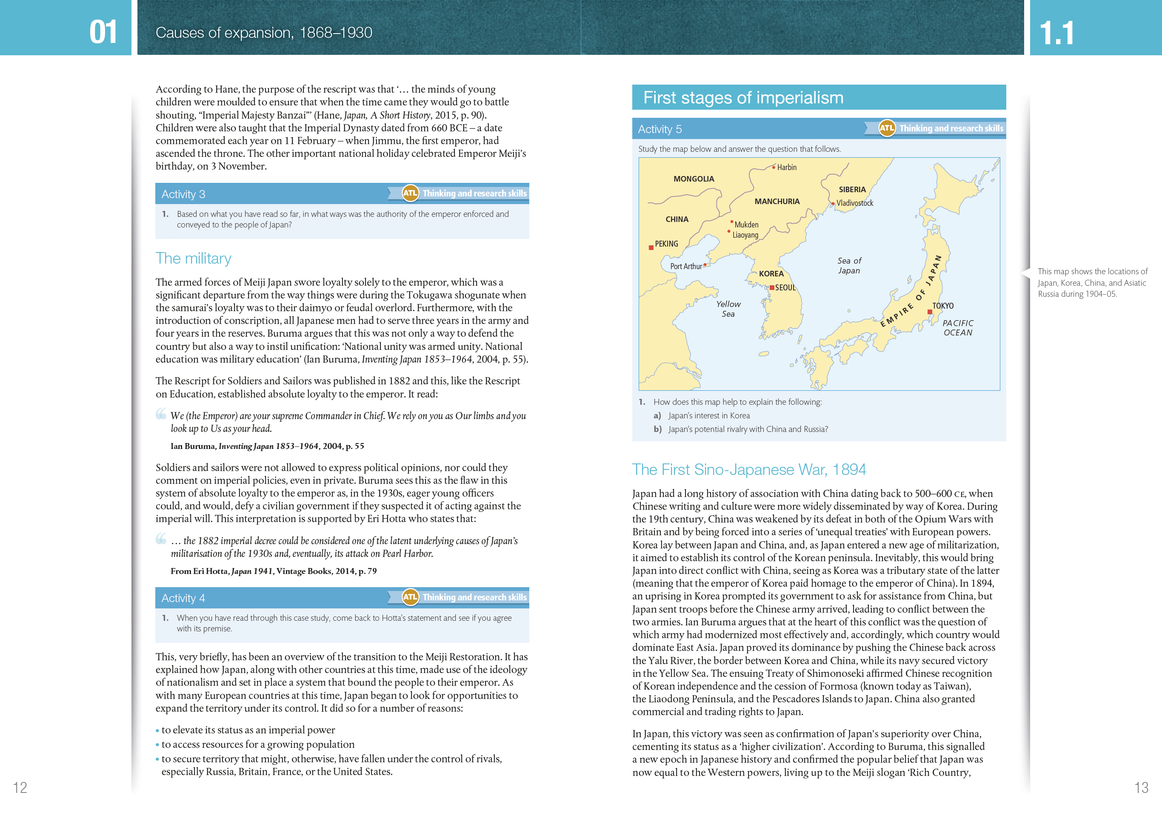Viewport: 1162px width, 821px height.
Task: Click the red square marker for Peking
Action: [x=651, y=248]
